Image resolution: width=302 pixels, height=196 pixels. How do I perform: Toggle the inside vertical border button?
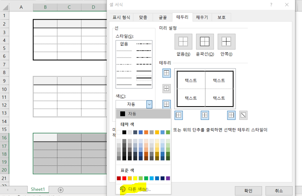coord(204,115)
